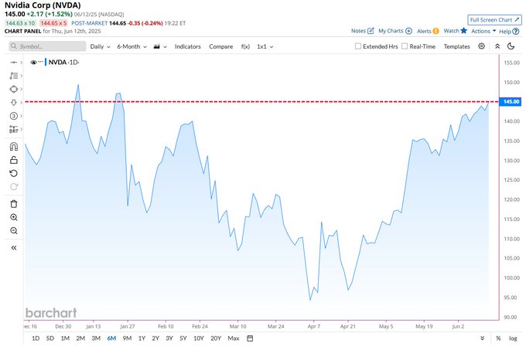This screenshot has width=526, height=347.
Task: Select the 9M time range
Action: click(127, 338)
